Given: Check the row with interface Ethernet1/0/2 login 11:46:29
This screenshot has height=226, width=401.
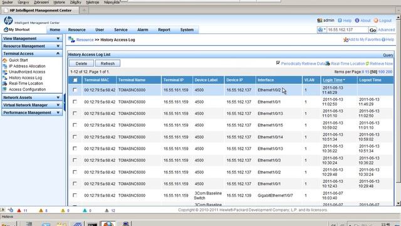Looking at the screenshot, I should coord(75,90).
